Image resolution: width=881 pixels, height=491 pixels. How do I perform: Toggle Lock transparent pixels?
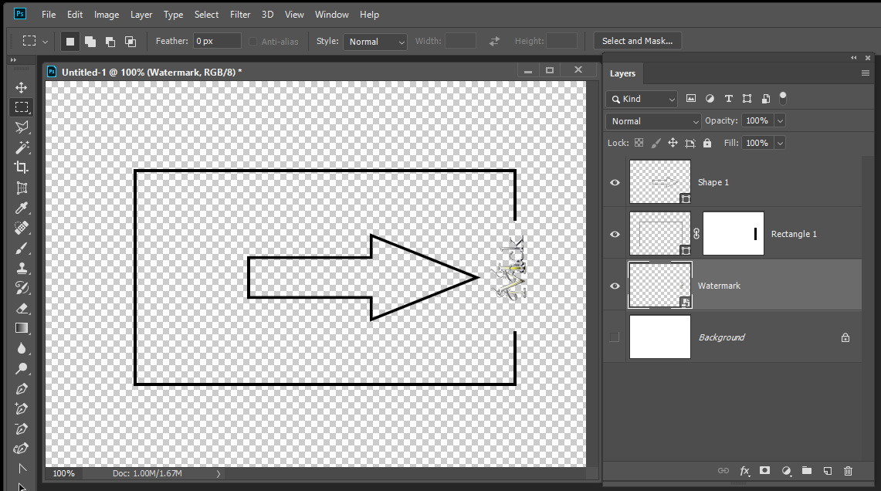point(639,143)
